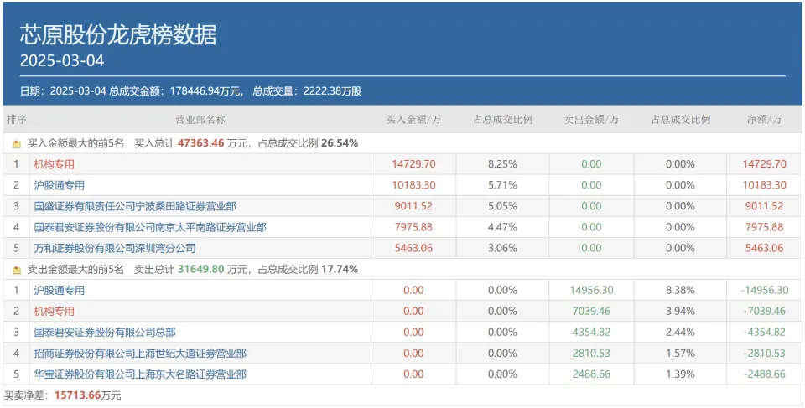Click 国泰君安证券股份有限公司总部 link
Viewport: 805px width, 408px height.
pyautogui.click(x=104, y=333)
